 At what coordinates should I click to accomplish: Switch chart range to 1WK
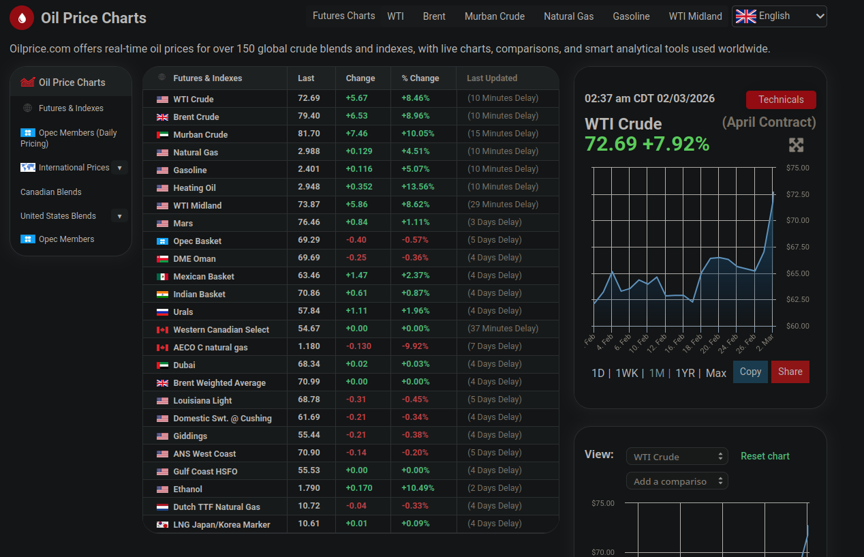627,373
